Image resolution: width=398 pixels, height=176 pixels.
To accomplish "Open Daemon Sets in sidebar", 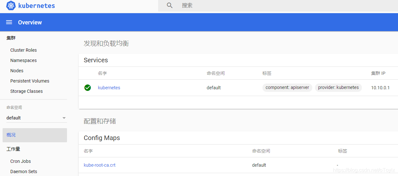I will (24, 172).
